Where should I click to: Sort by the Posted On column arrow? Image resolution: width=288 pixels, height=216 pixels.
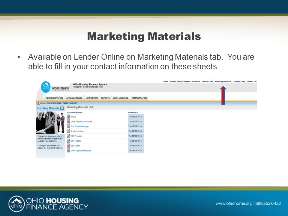pyautogui.click(x=138, y=112)
